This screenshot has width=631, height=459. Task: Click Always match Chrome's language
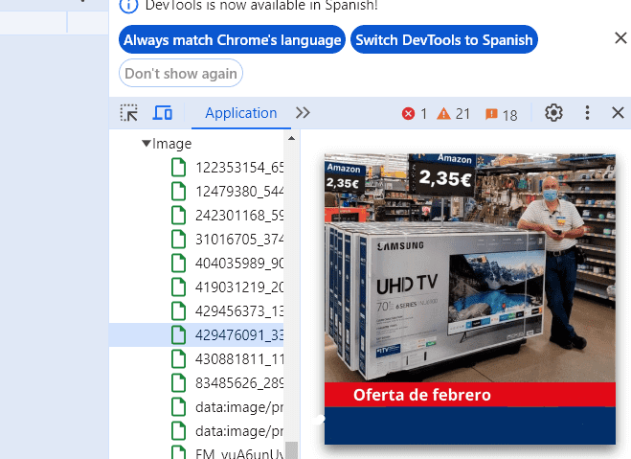click(x=233, y=39)
